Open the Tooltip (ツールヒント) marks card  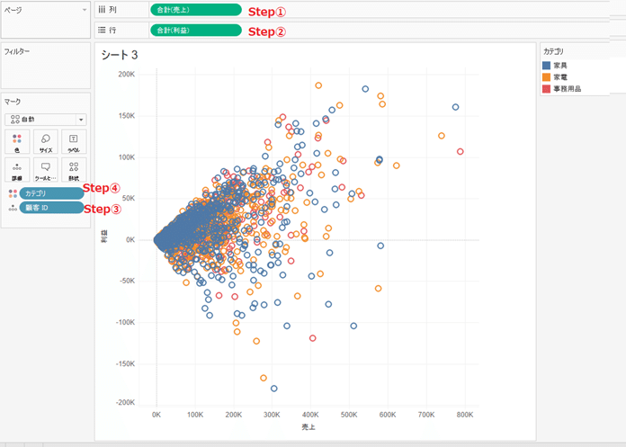point(46,170)
